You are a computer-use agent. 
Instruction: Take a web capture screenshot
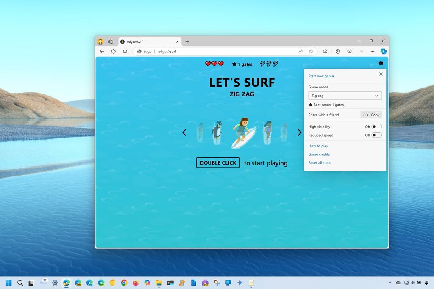(349, 51)
